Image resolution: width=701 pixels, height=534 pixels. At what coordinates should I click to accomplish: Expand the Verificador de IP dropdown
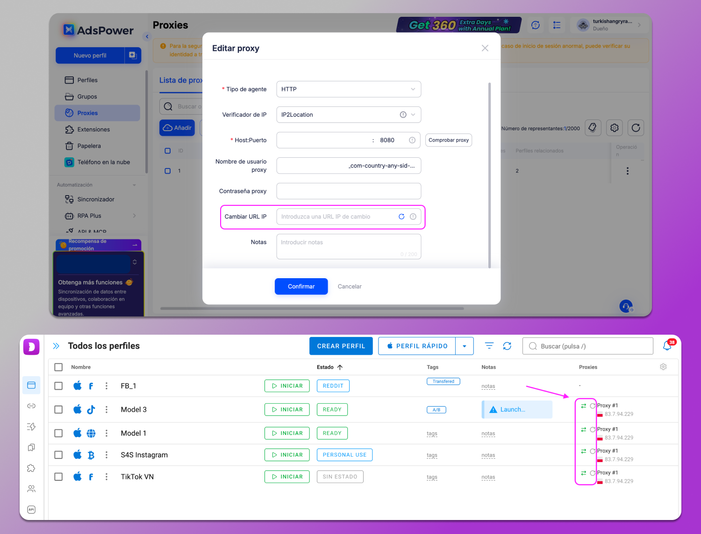[x=413, y=115]
